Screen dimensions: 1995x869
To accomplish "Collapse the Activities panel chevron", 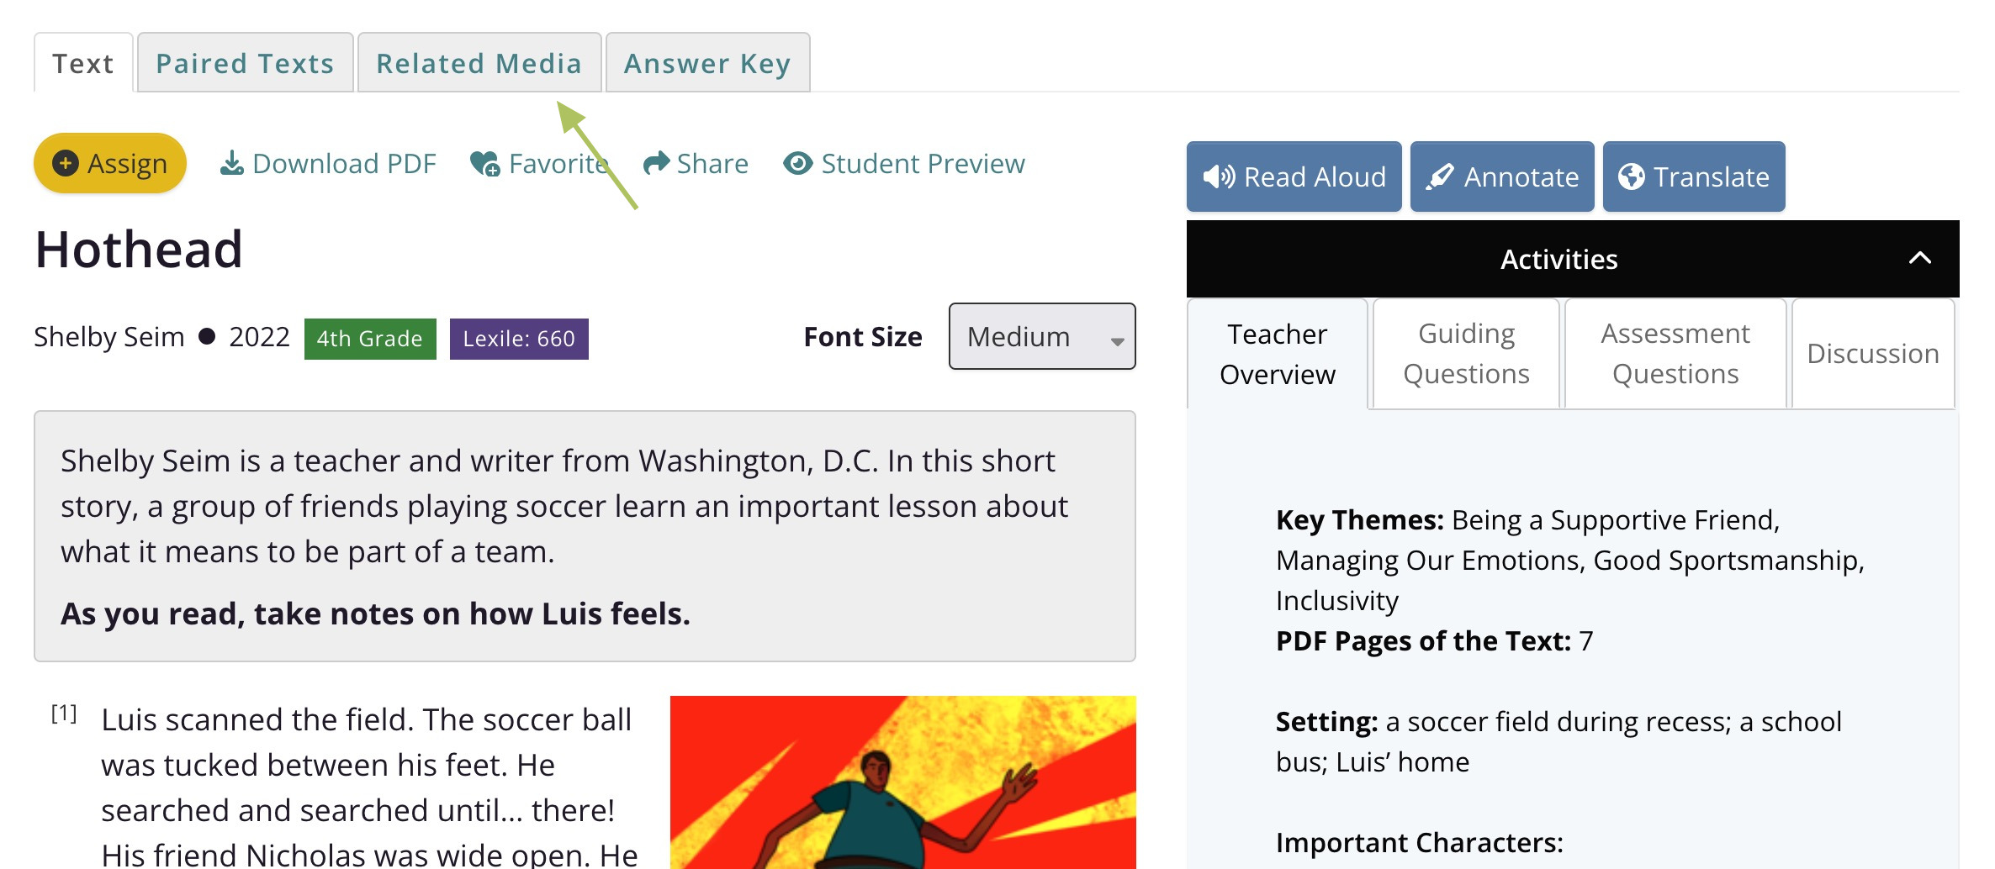I will (1920, 258).
